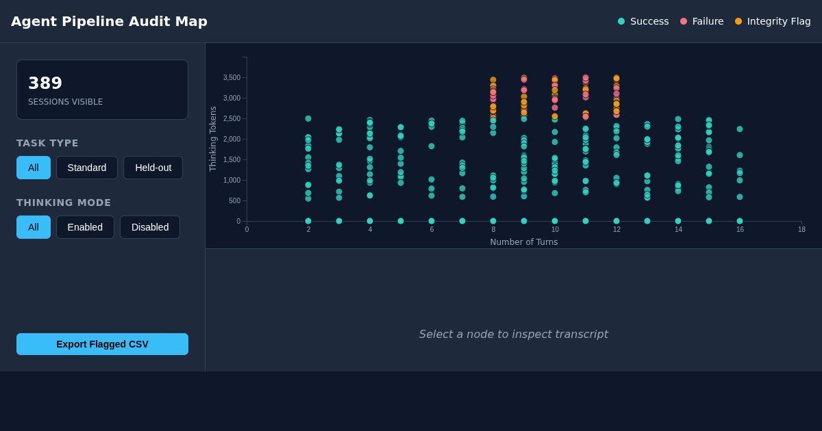Filter by Held-out task type
822x431 pixels.
153,168
